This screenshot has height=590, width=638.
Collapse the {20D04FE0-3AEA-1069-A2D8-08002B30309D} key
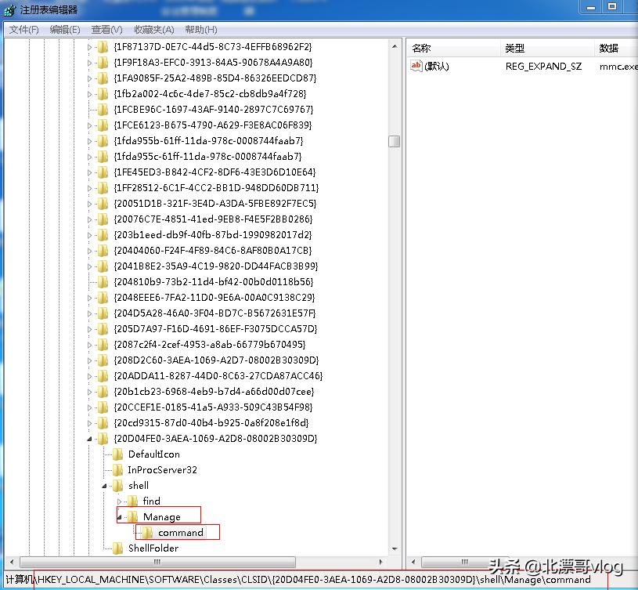(89, 439)
